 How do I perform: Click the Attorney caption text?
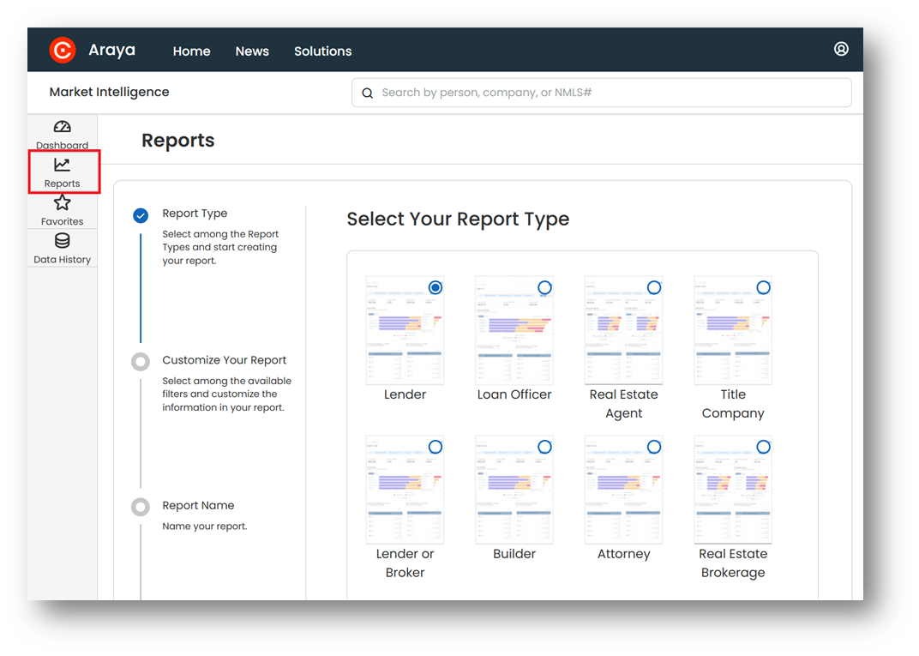(623, 555)
